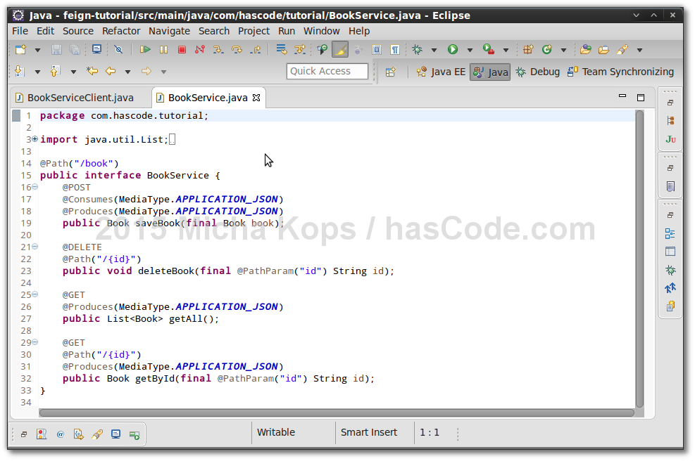Click the Skip All Breakpoints icon
695x461 pixels.
click(118, 49)
